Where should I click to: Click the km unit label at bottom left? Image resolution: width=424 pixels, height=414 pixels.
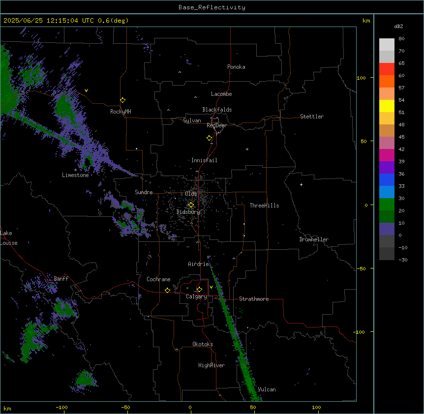click(7, 408)
